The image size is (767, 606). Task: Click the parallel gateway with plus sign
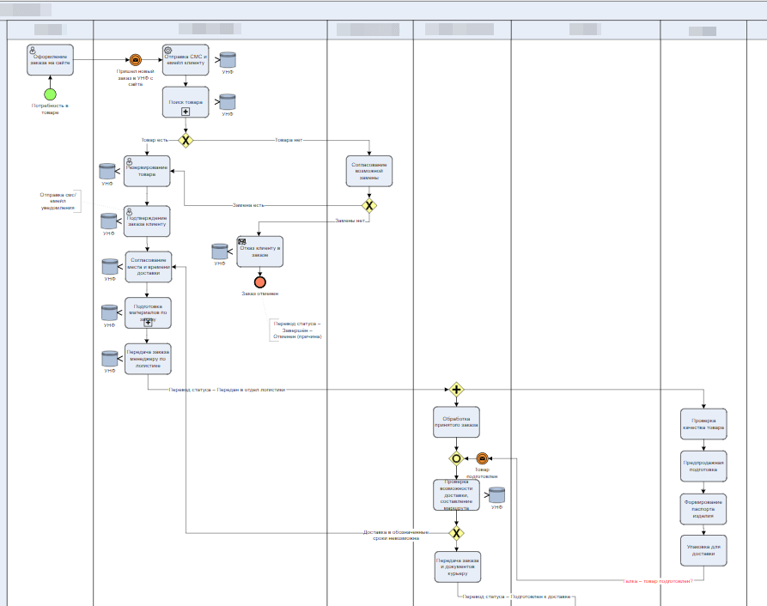point(456,390)
